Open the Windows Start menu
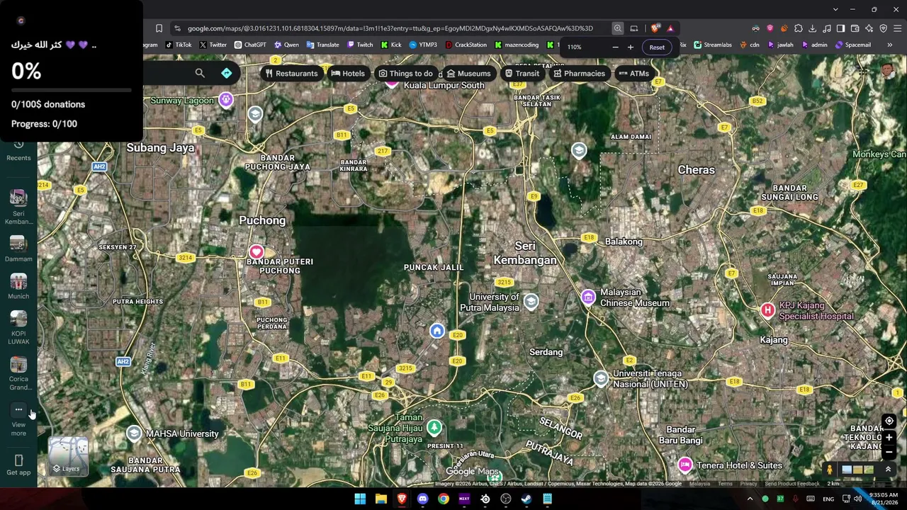The width and height of the screenshot is (907, 510). tap(360, 499)
